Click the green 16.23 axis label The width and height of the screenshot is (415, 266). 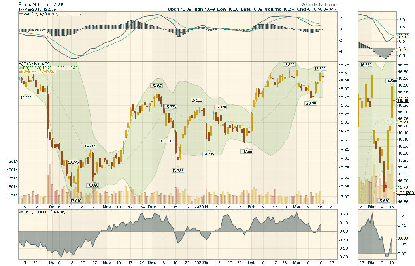click(x=403, y=122)
